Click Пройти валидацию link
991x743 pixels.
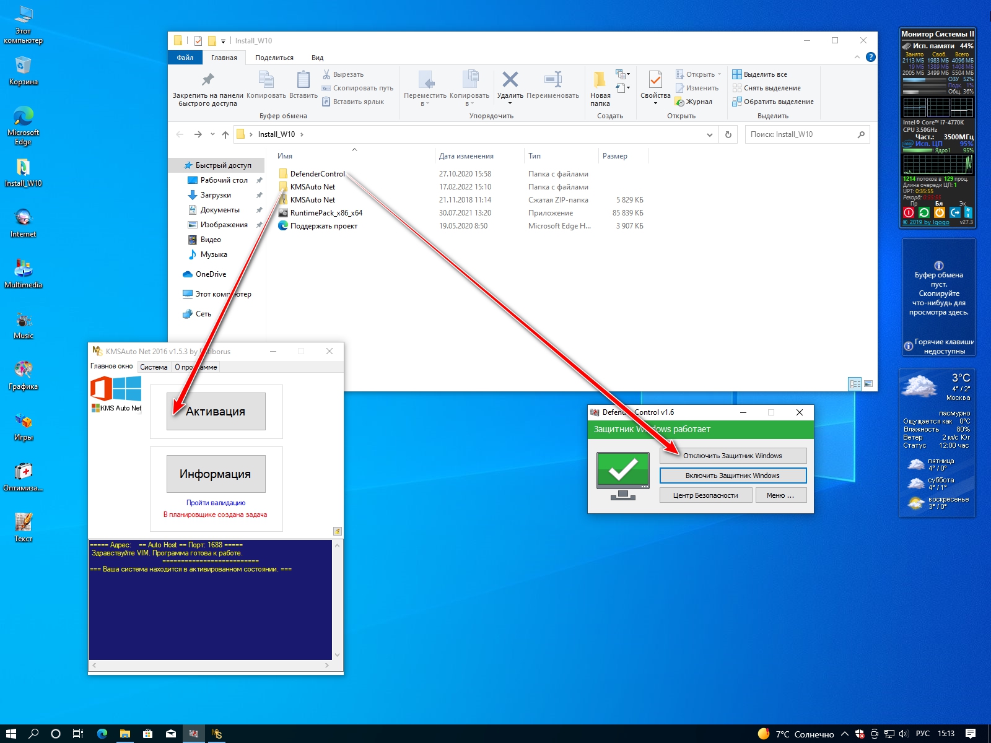216,503
